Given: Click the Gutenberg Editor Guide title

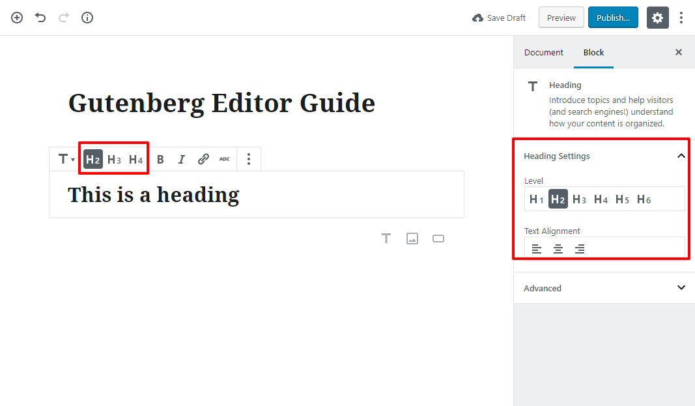Looking at the screenshot, I should pos(221,103).
